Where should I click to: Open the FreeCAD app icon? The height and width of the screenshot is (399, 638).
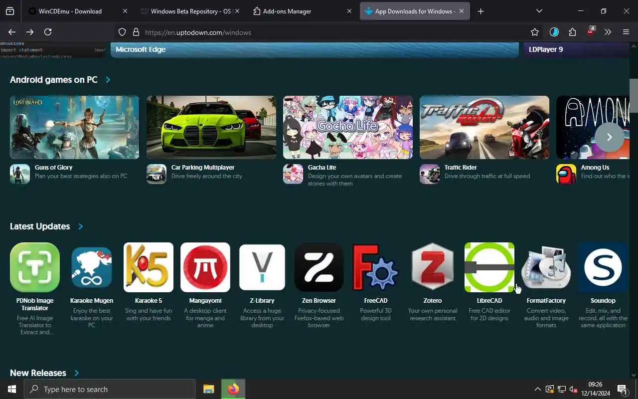[376, 267]
